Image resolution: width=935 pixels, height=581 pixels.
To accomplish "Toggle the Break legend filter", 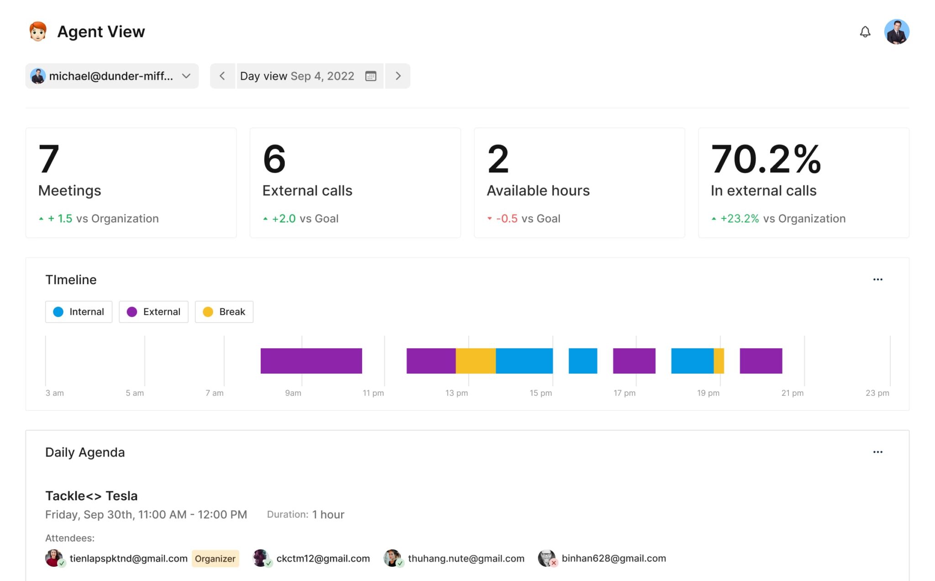I will (224, 311).
